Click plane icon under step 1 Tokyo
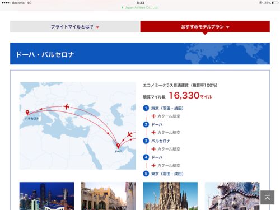 pyautogui.click(x=153, y=116)
